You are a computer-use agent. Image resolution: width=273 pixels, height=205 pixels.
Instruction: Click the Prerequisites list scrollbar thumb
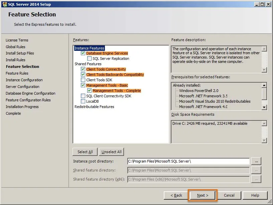(x=264, y=94)
